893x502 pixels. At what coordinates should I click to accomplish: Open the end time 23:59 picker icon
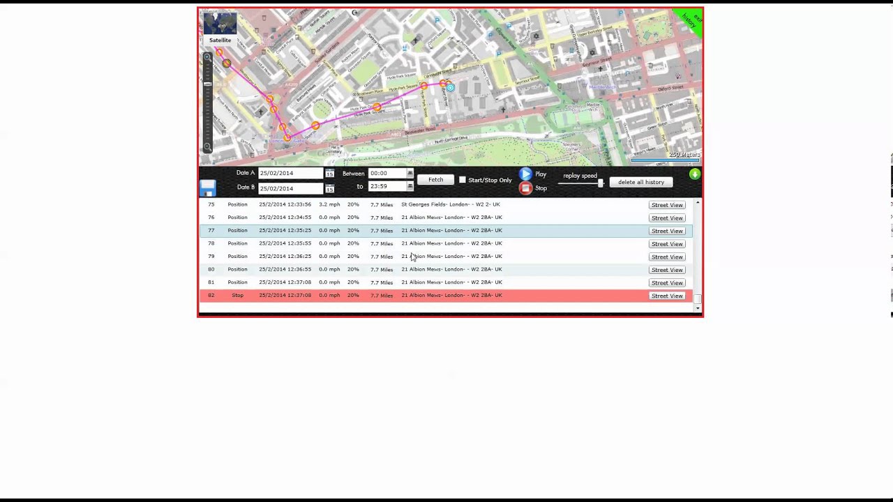(410, 186)
